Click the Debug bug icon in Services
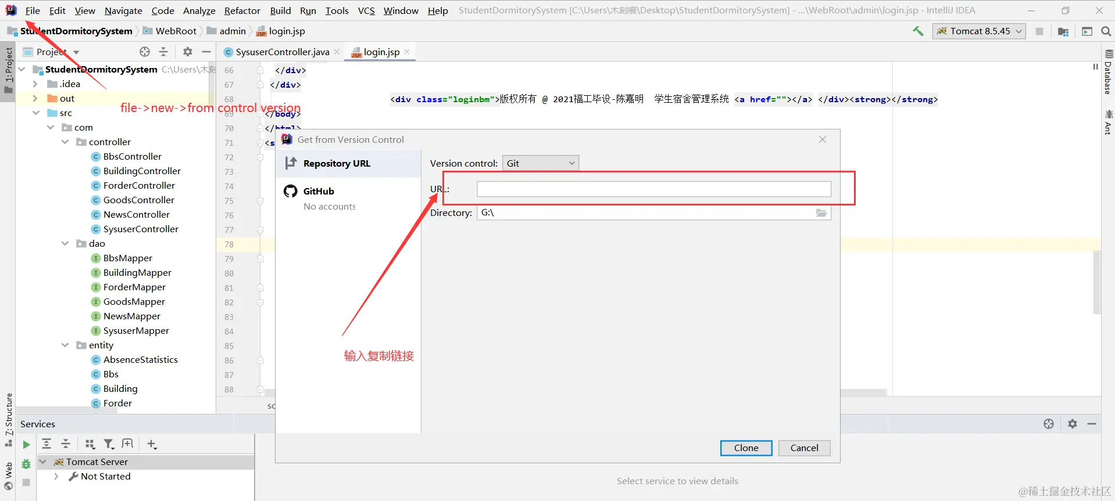 point(26,464)
